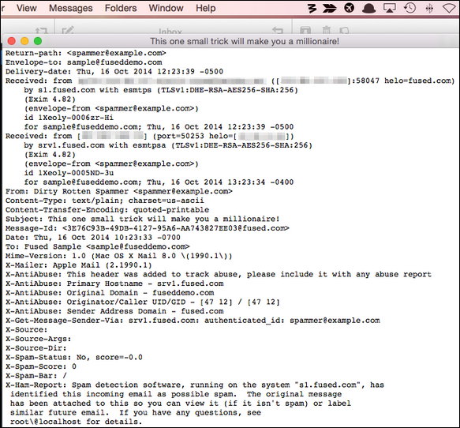Click the bowler hat menu bar icon
460x428 pixels.
point(368,9)
